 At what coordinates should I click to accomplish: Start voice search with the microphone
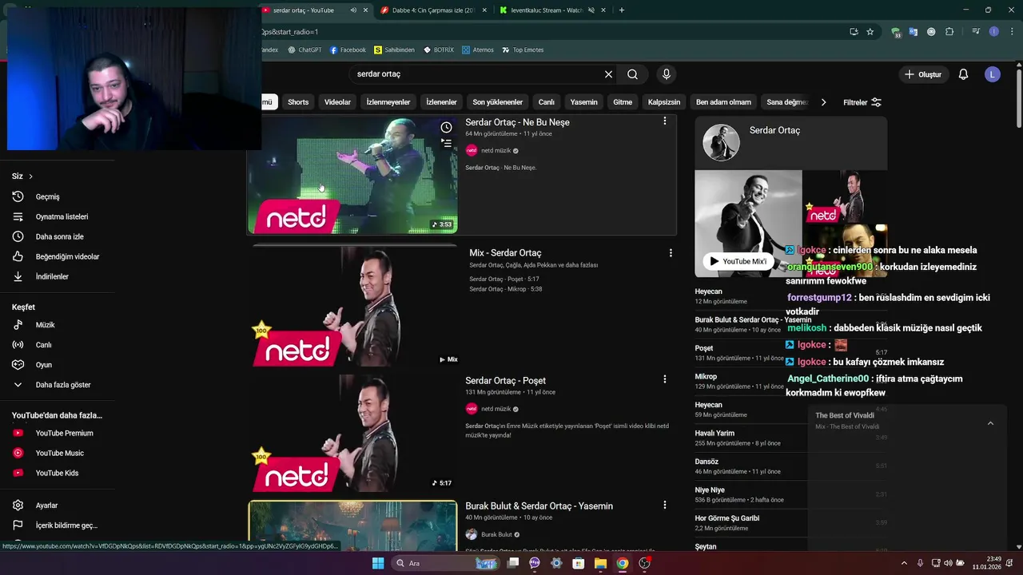click(667, 74)
